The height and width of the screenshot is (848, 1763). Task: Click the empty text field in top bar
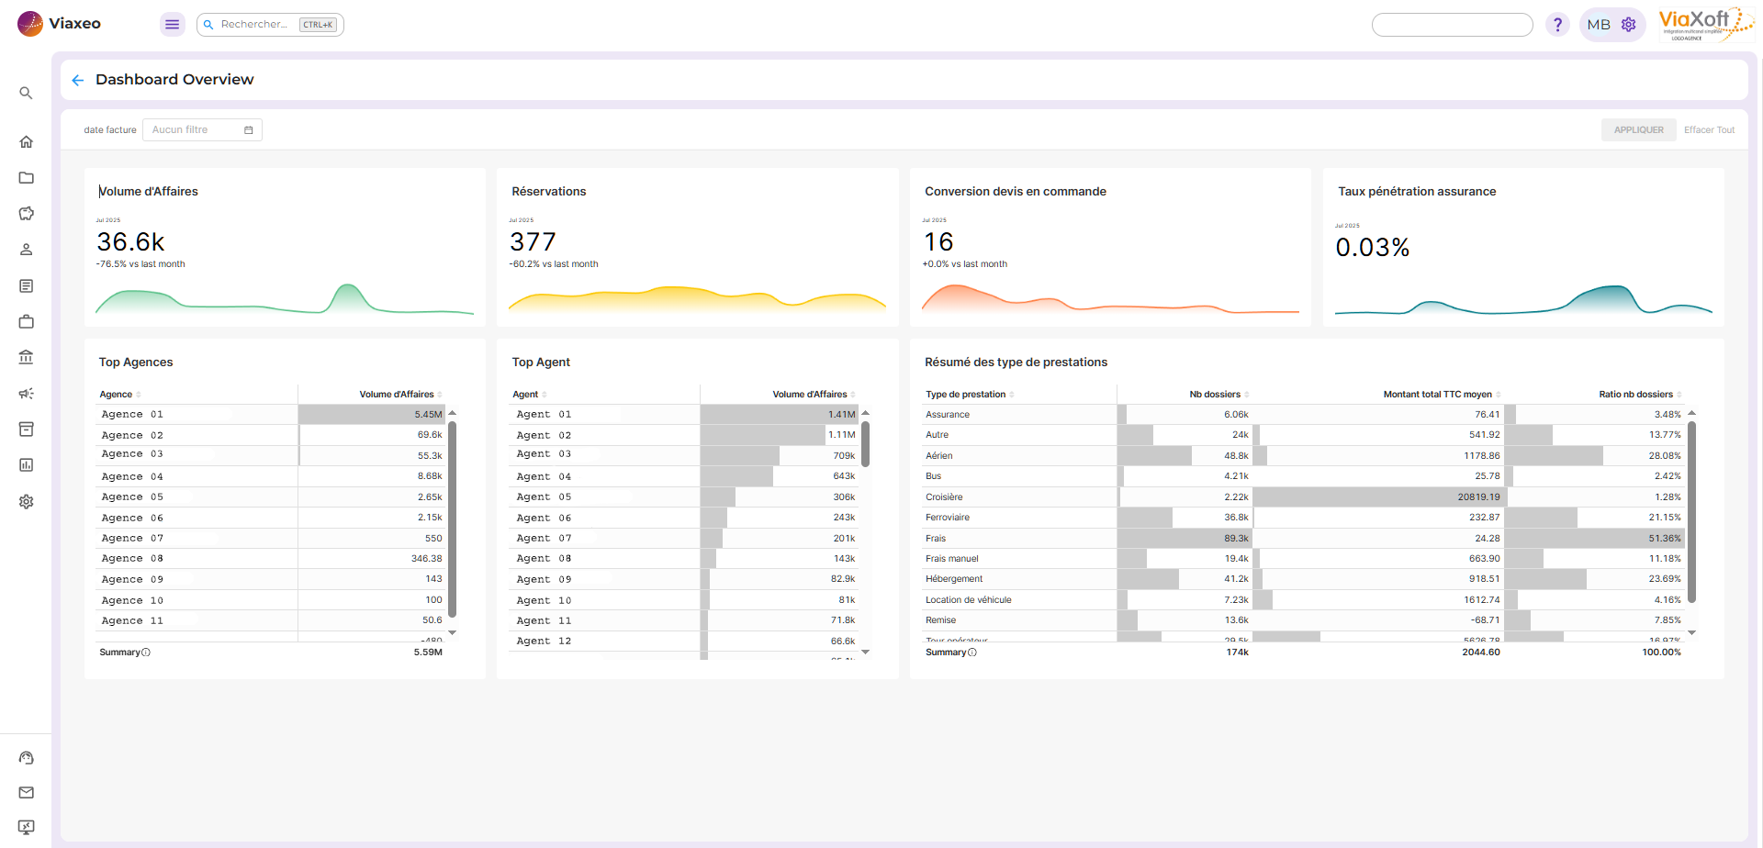(1452, 25)
